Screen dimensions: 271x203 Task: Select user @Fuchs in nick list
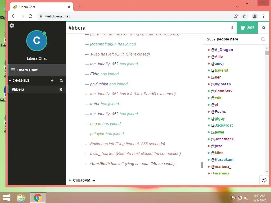[218, 112]
